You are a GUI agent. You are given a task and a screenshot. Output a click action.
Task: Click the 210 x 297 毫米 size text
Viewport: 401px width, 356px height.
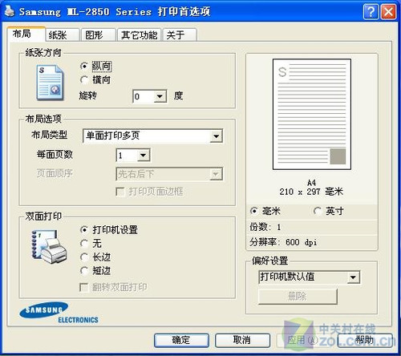coord(311,192)
